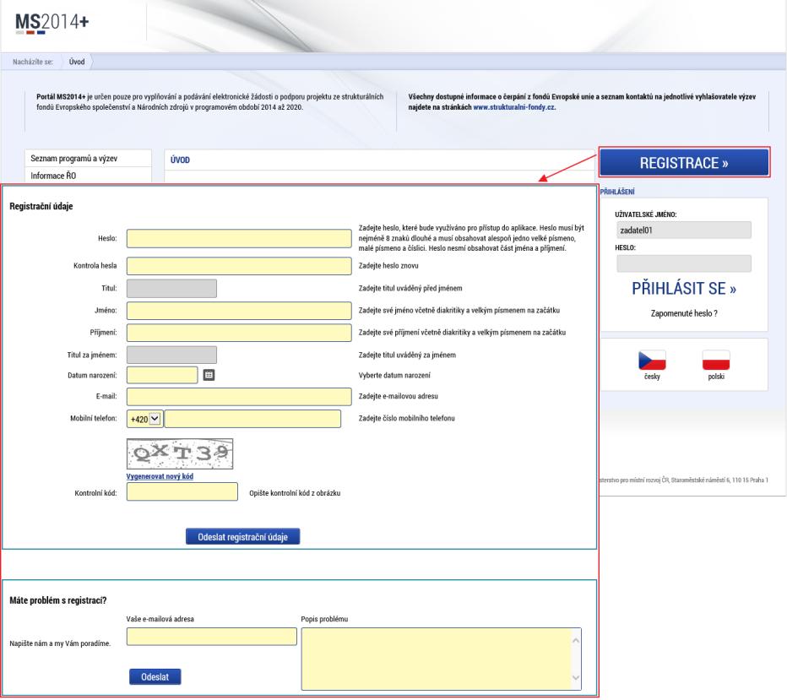787x700 pixels.
Task: Focus the Datum narození field
Action: click(162, 375)
